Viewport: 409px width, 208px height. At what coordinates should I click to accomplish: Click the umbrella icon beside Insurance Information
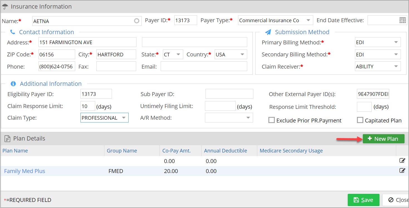pyautogui.click(x=5, y=6)
